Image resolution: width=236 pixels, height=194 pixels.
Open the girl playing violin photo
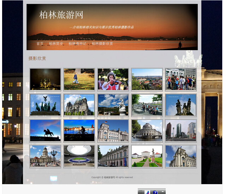pyautogui.click(x=113, y=79)
